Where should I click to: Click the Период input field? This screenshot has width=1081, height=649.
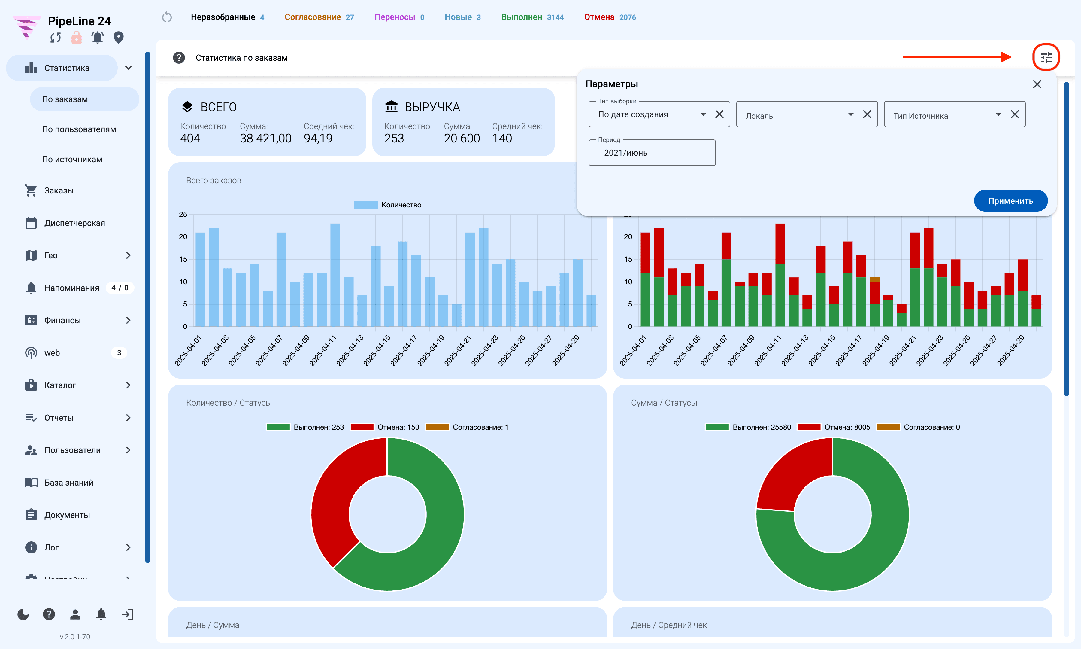click(x=652, y=153)
